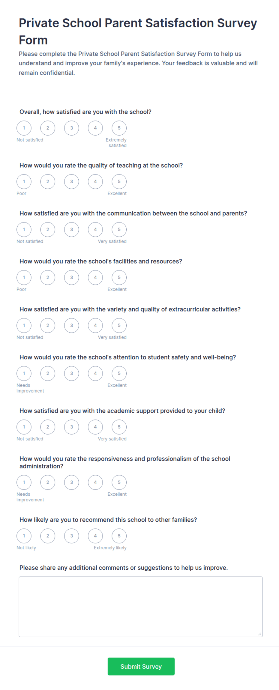279x690 pixels.
Task: Choose 2 for administration professionalism rating
Action: click(48, 482)
